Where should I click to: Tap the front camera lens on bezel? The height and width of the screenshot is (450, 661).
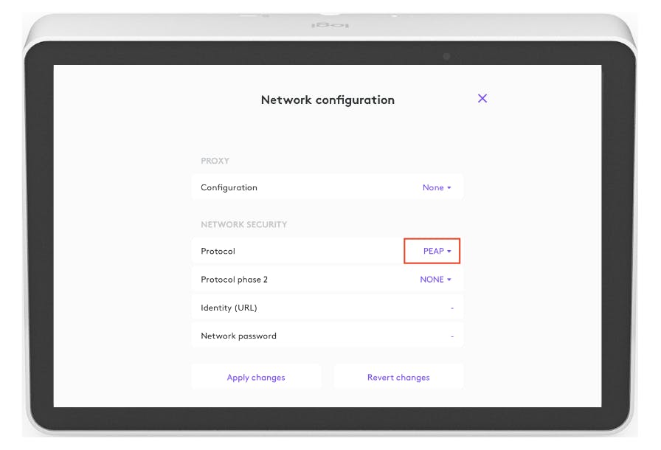[x=447, y=56]
